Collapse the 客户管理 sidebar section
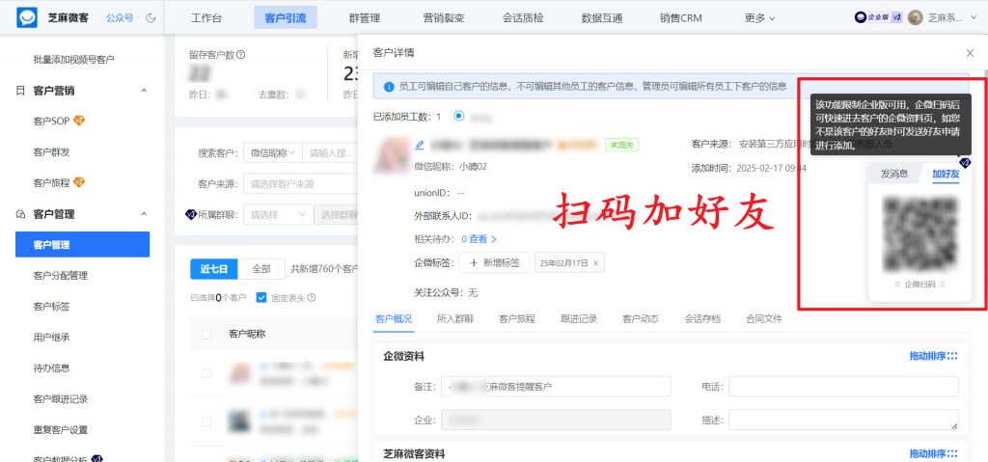988x462 pixels. (x=144, y=214)
